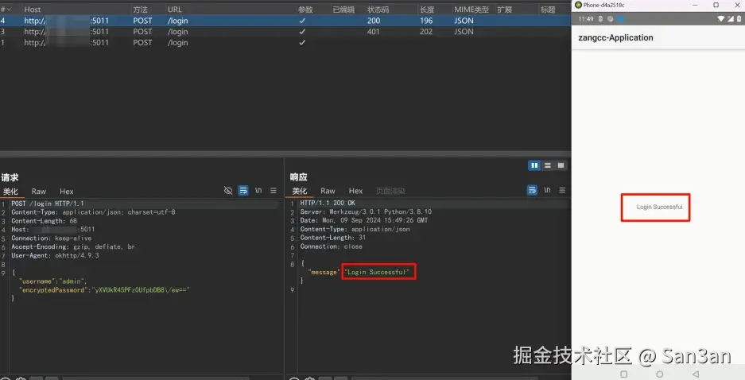Switch response view to Hex tab

(x=355, y=191)
